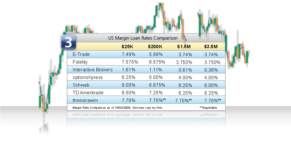The width and height of the screenshot is (291, 144).
Task: Click the Margin Rate Comparison date footnote
Action: point(118,108)
